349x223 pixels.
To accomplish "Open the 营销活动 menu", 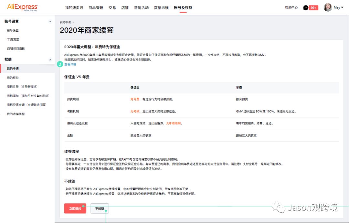I will tap(141, 7).
